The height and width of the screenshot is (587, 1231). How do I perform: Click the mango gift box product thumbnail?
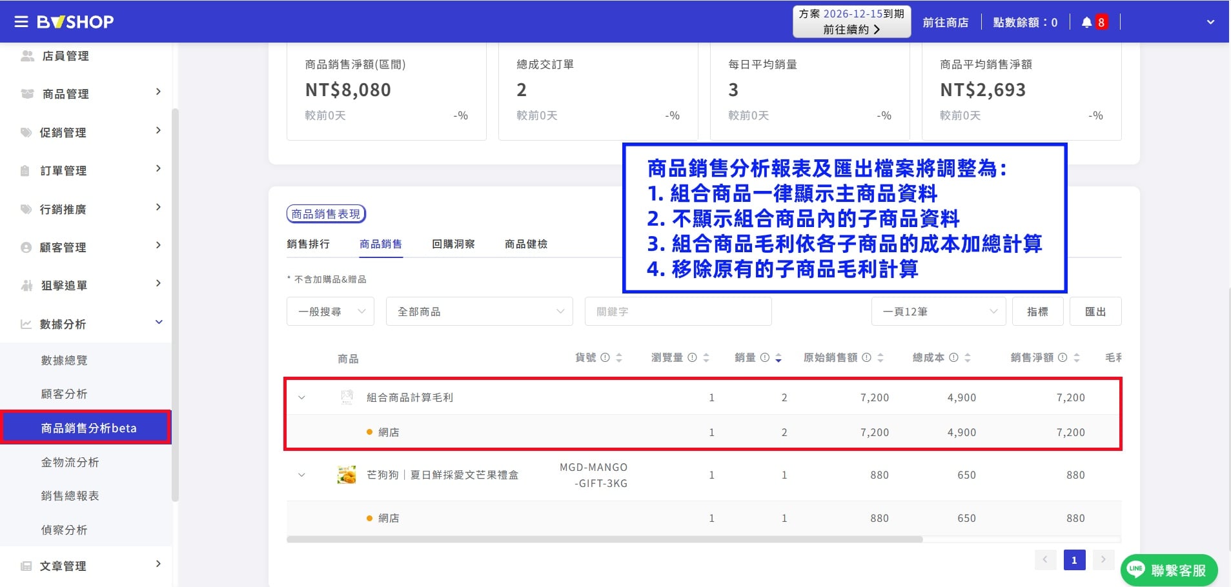click(x=347, y=475)
